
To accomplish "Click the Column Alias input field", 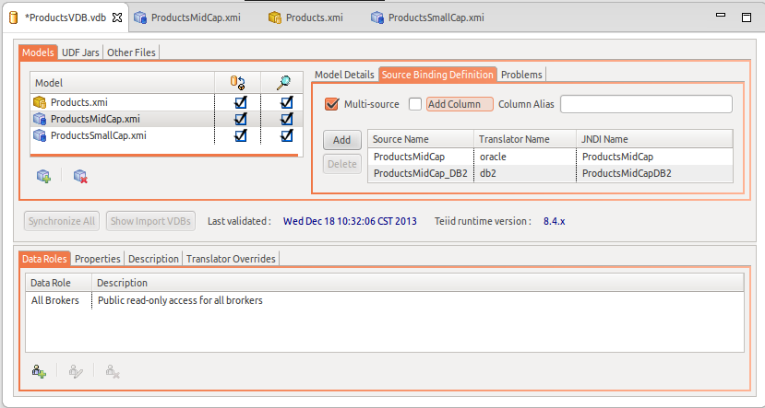I will tap(646, 104).
